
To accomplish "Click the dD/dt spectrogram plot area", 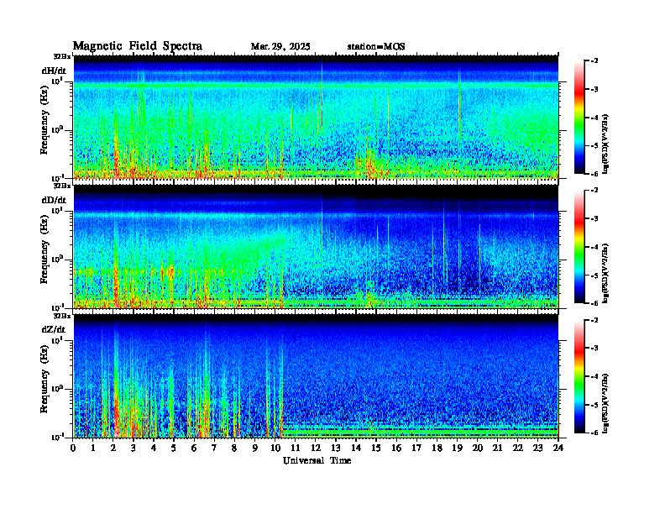I will [x=316, y=247].
